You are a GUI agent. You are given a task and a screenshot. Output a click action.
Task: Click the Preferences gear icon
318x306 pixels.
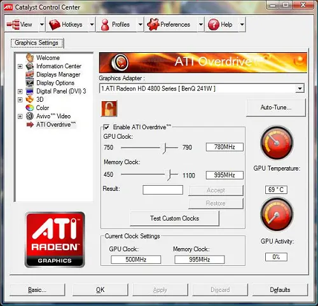(x=153, y=25)
